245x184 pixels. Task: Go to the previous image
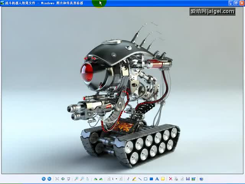pos(44,179)
